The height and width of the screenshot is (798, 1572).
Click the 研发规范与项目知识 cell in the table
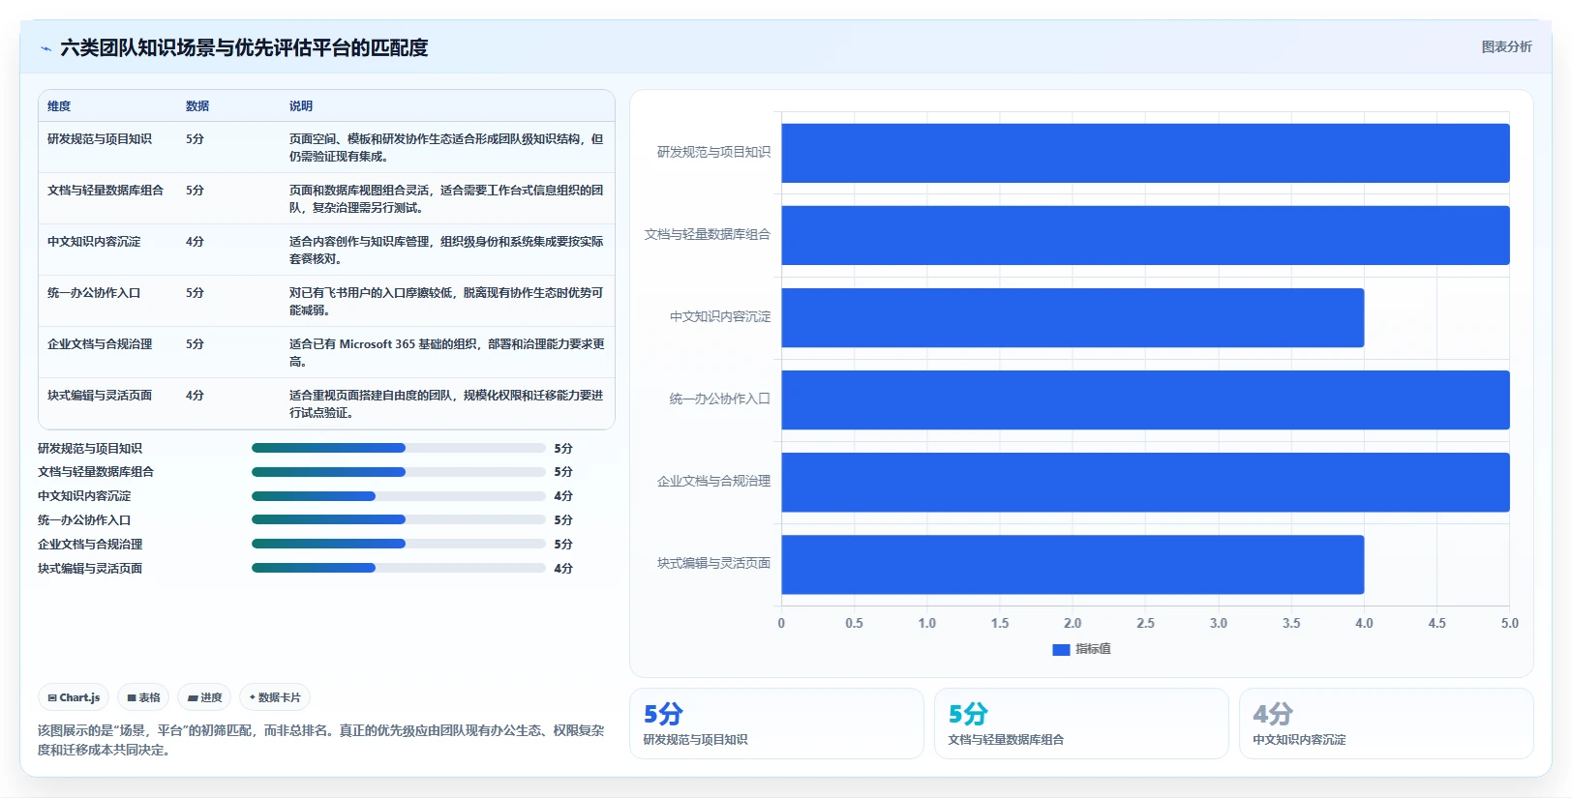tap(100, 139)
